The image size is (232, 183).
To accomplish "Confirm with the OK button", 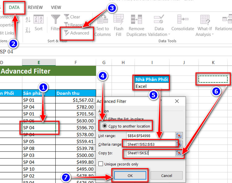I will 130,176.
